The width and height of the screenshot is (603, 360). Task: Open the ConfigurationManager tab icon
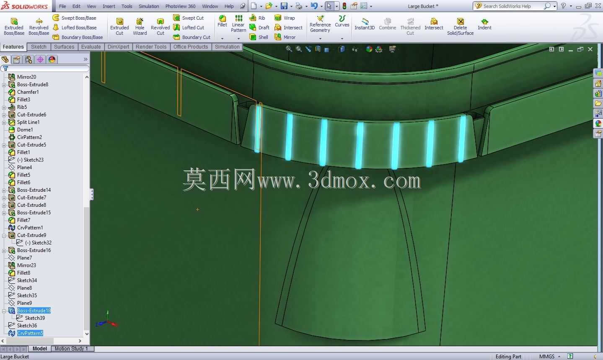tap(28, 59)
